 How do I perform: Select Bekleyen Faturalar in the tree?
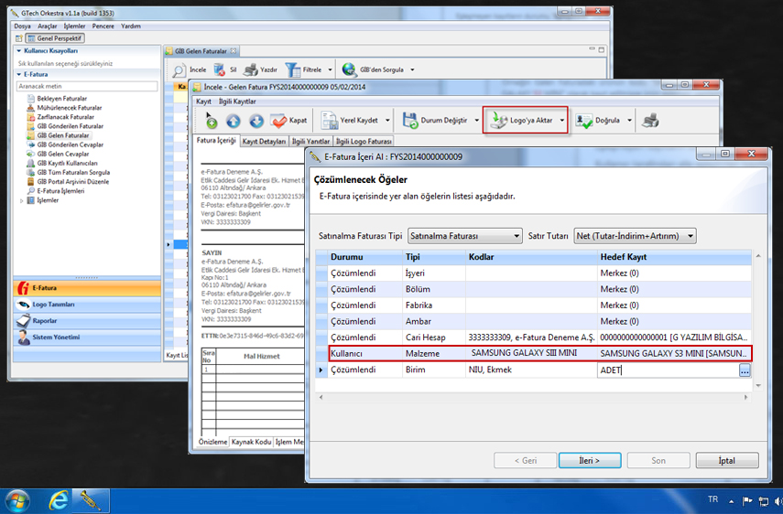(63, 98)
